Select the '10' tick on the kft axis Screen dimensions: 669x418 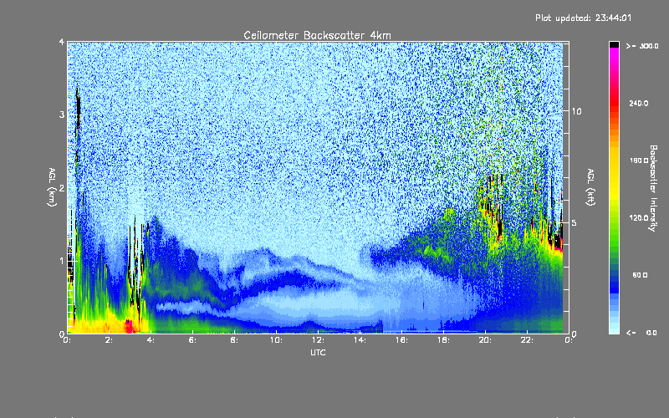click(576, 111)
